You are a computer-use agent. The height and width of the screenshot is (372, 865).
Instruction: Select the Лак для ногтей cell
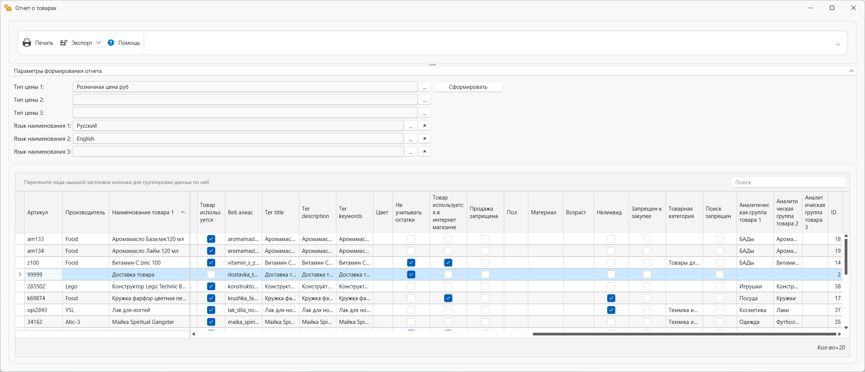[149, 310]
